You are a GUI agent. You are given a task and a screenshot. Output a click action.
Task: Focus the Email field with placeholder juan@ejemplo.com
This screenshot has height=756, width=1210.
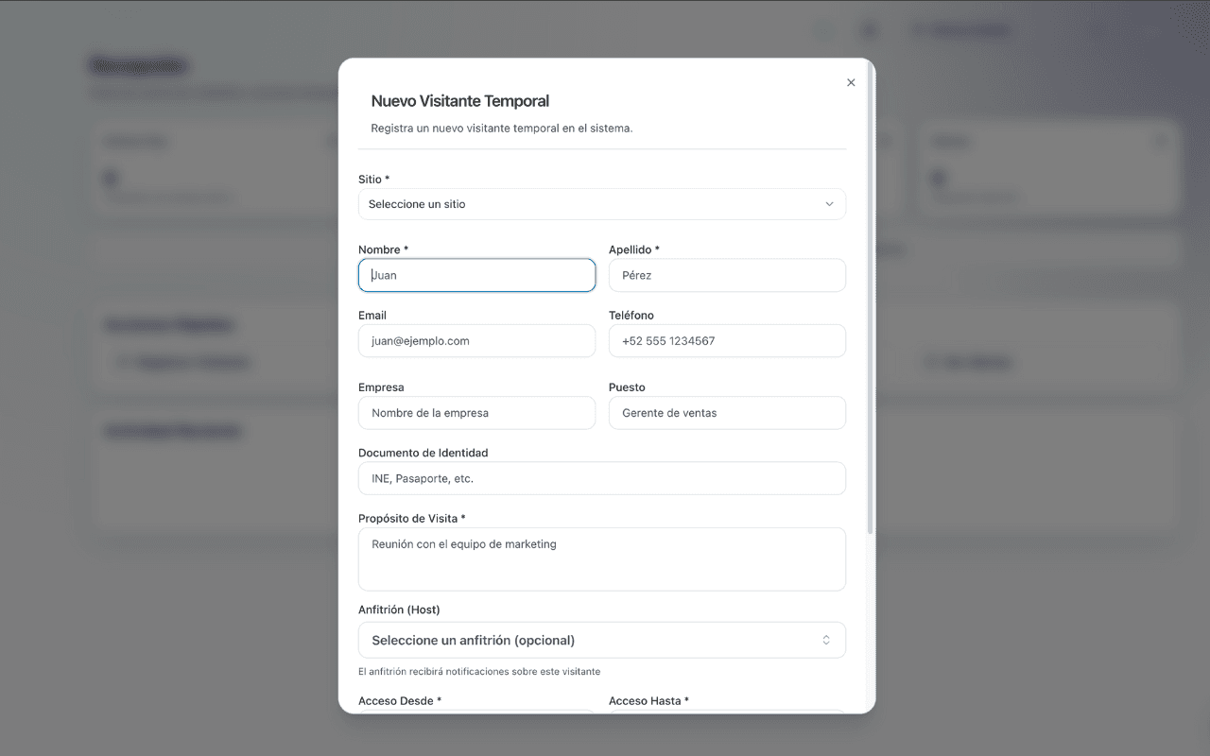click(476, 340)
